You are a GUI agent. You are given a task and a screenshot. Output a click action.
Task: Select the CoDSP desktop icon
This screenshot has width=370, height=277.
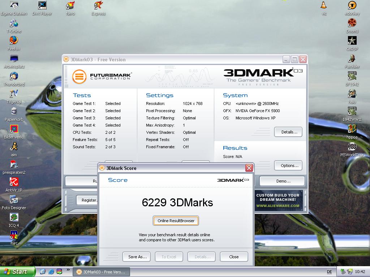[x=352, y=44]
